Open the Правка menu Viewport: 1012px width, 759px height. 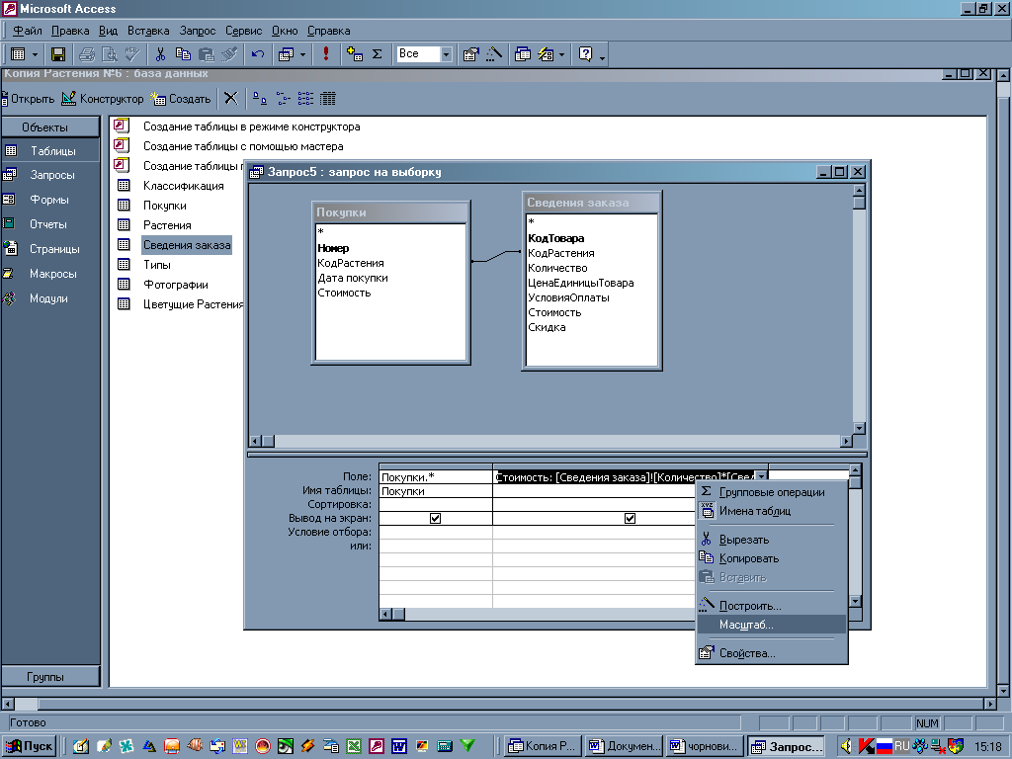coord(70,31)
